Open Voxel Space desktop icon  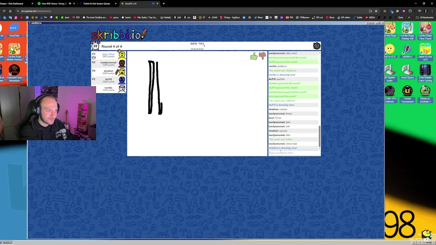tap(407, 72)
